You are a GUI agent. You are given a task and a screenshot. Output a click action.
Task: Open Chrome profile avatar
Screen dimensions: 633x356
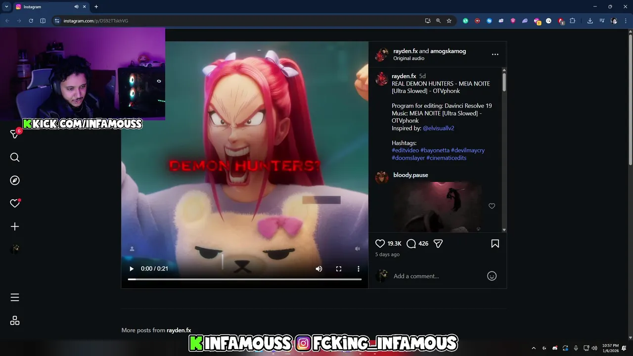(614, 21)
